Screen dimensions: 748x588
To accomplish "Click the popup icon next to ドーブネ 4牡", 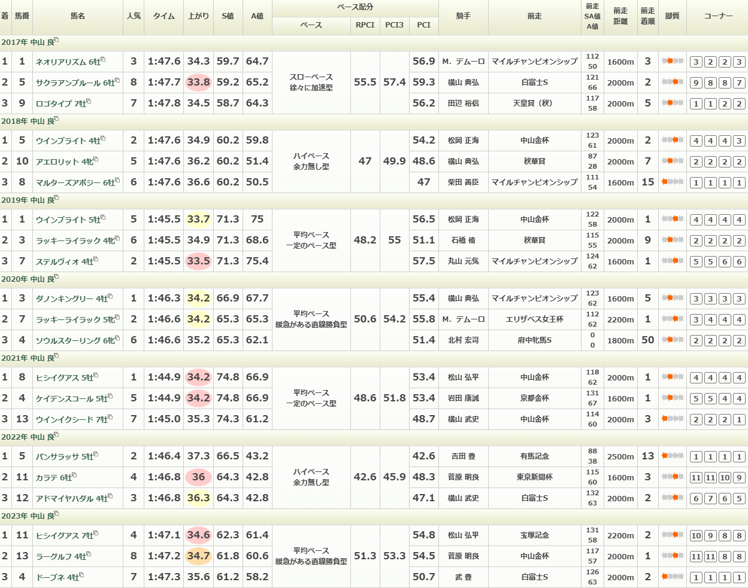I will pos(81,575).
